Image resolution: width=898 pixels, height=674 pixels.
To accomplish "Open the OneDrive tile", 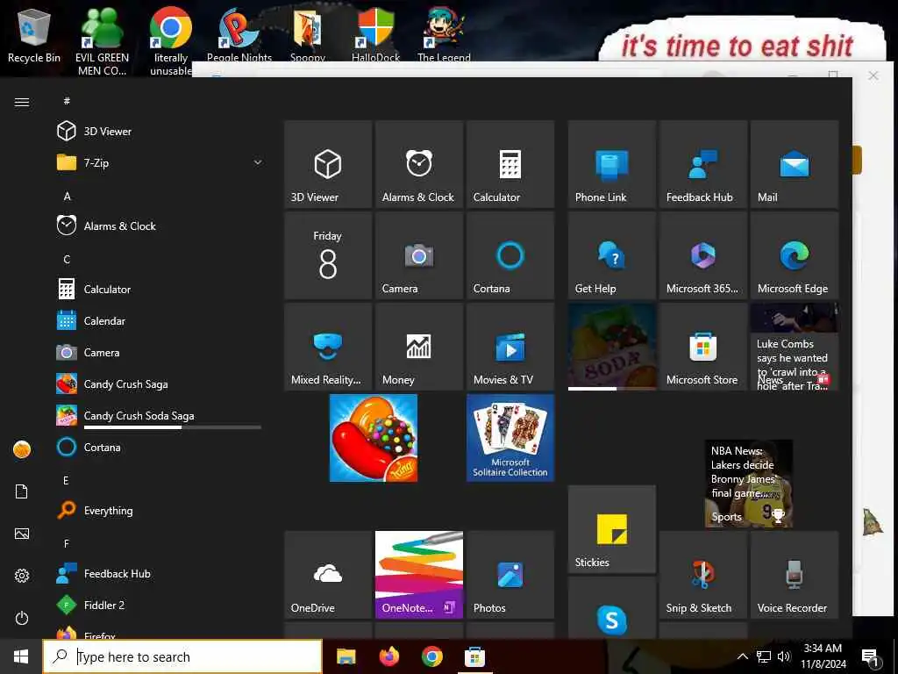I will tap(328, 574).
